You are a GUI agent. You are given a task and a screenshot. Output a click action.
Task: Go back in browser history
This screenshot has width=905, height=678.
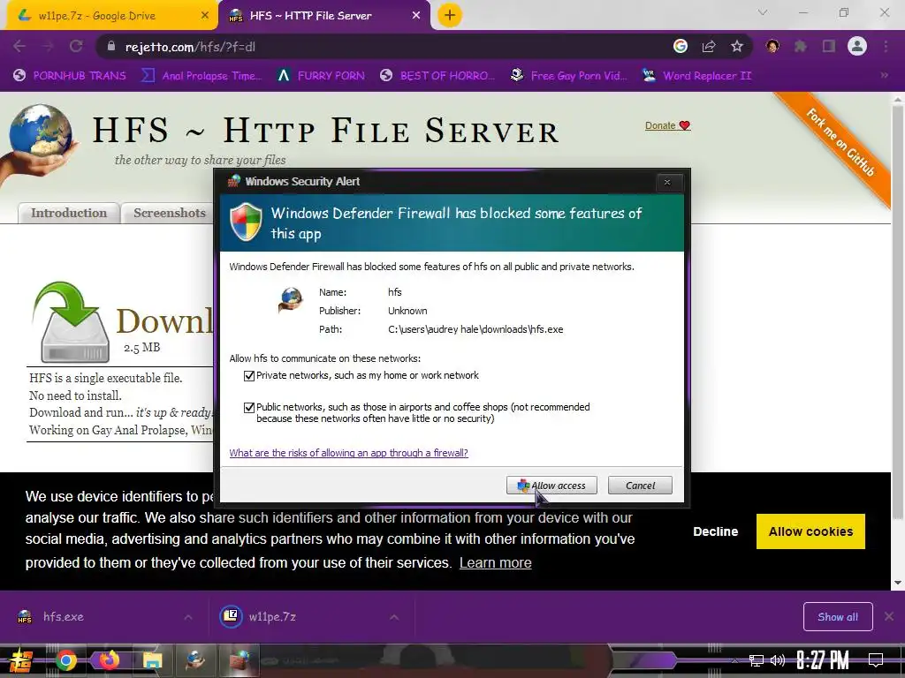coord(19,47)
